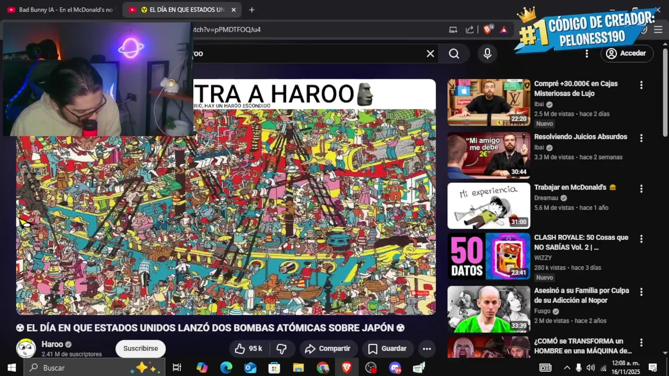Open Brave Shields lion icon
This screenshot has width=669, height=376.
click(x=487, y=30)
